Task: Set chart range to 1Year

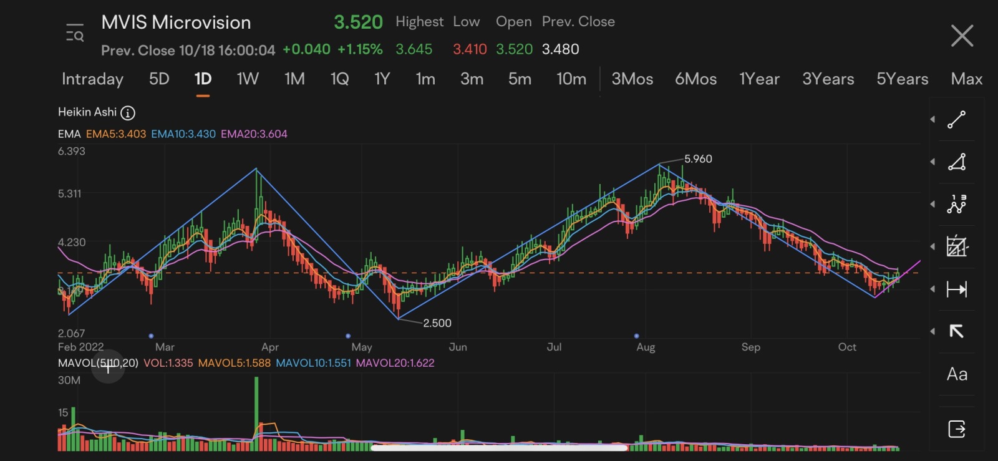Action: point(759,79)
